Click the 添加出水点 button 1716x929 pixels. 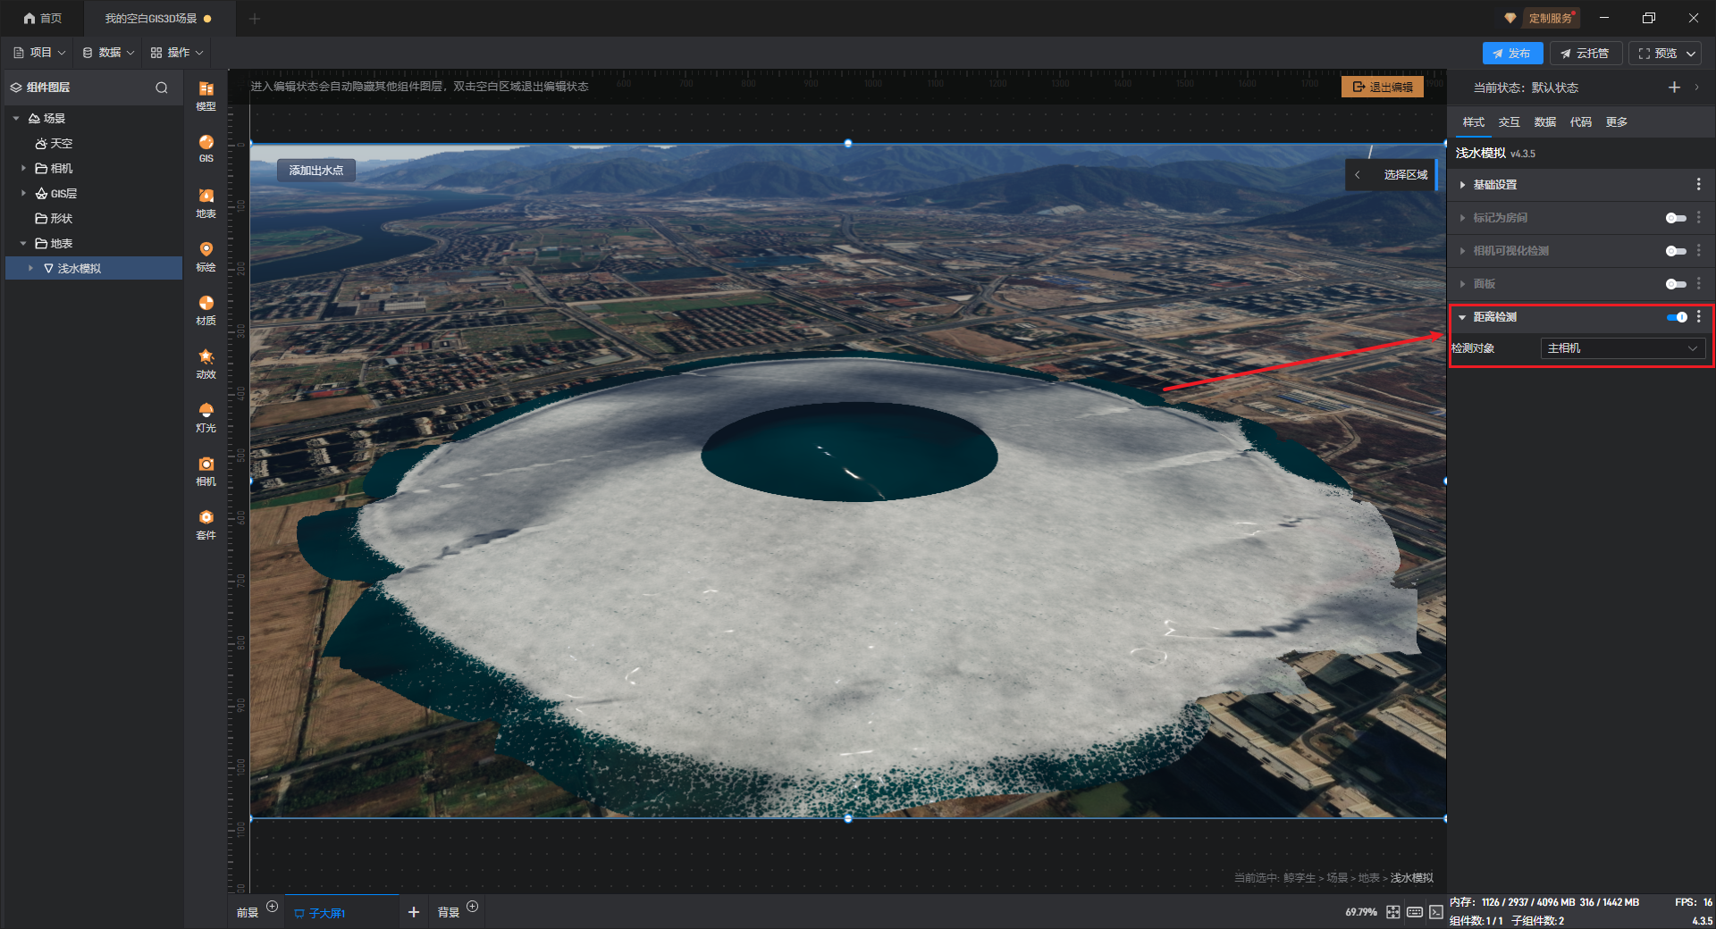315,170
